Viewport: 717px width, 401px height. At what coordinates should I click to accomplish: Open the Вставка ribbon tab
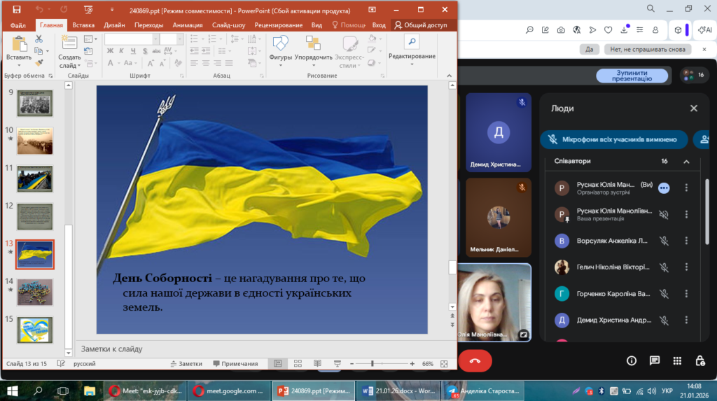(83, 24)
